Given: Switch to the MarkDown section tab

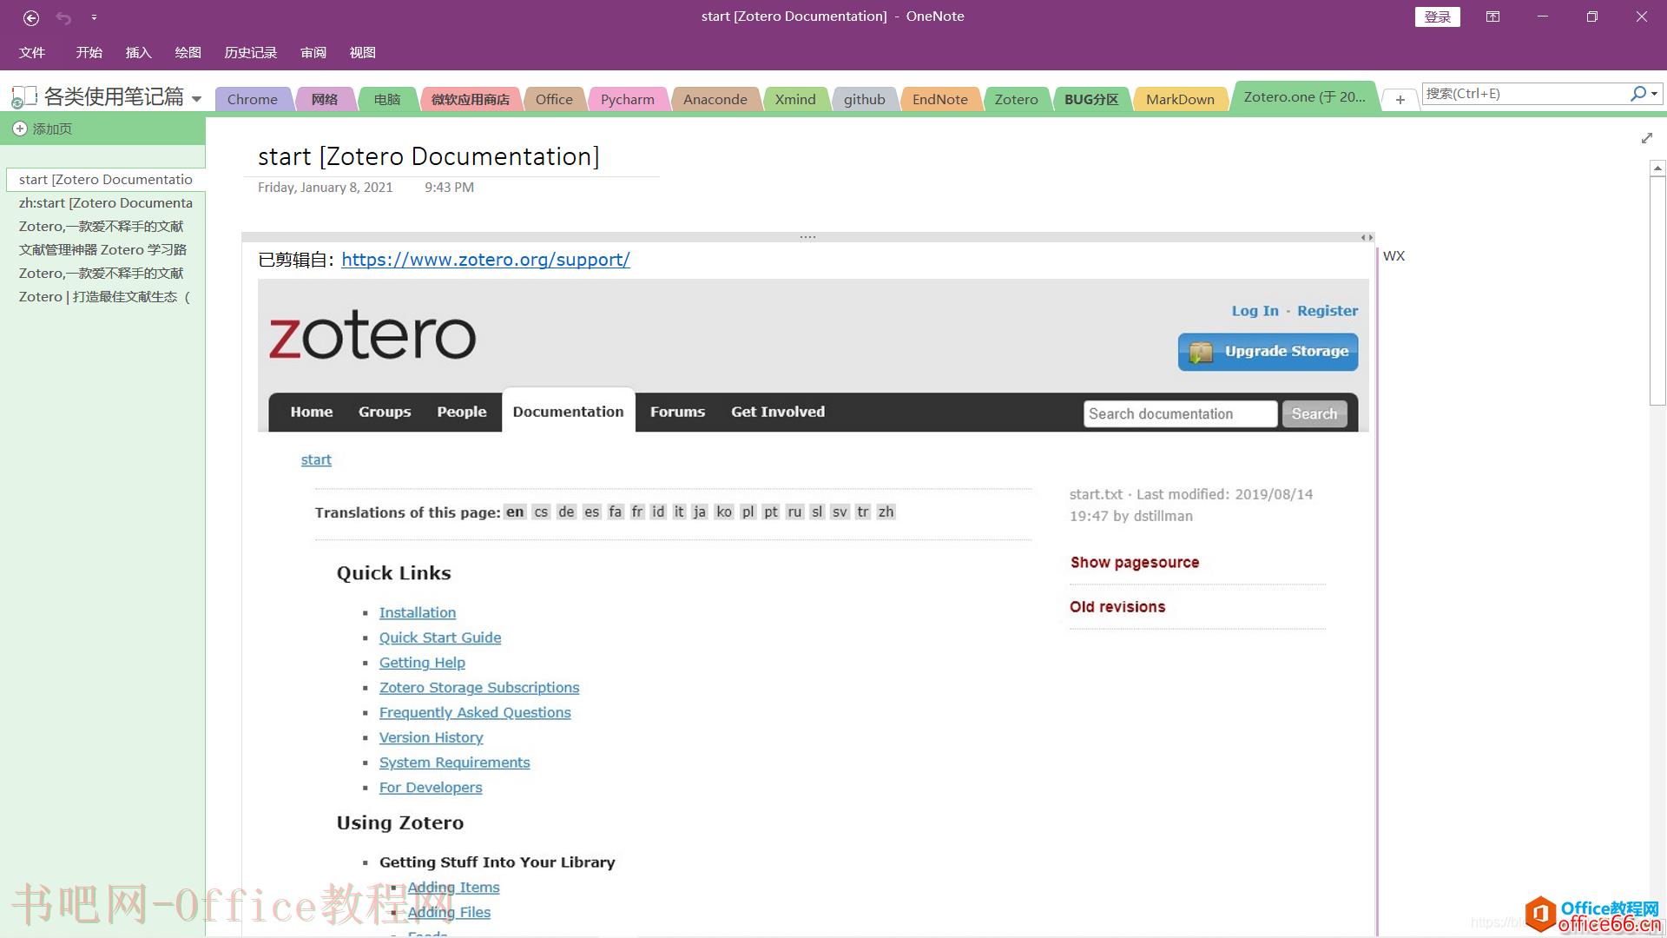Looking at the screenshot, I should [1180, 99].
